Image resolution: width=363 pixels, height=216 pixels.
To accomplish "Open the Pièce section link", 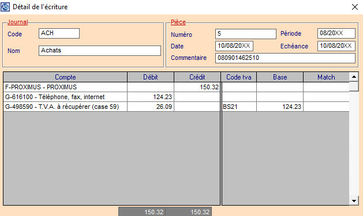I will pyautogui.click(x=178, y=22).
